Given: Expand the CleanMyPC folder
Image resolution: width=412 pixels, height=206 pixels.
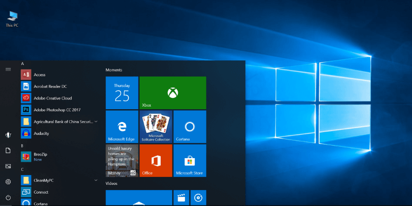Looking at the screenshot, I should (x=96, y=180).
